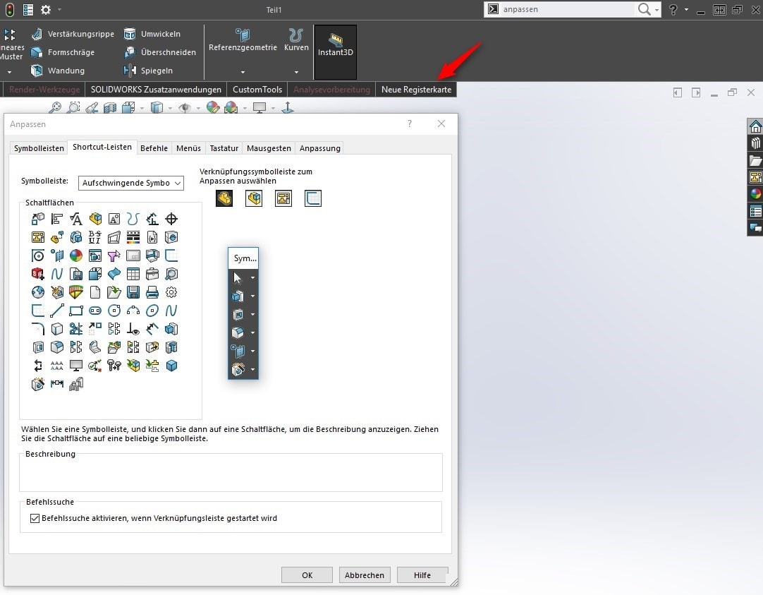Open the SOLIDWORKS Resources home task pane tab
Screen dimensions: 763x595
coord(755,126)
